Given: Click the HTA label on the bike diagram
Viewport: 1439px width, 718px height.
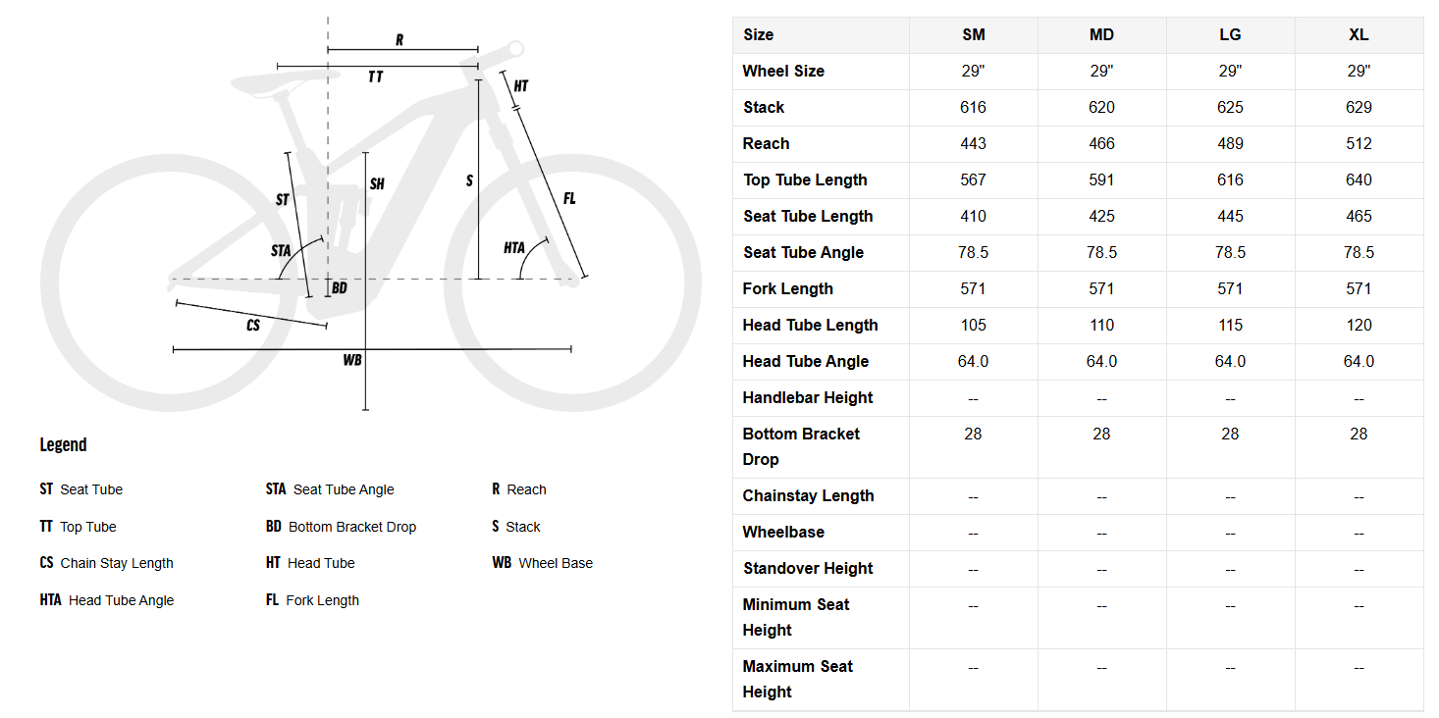Looking at the screenshot, I should 514,248.
